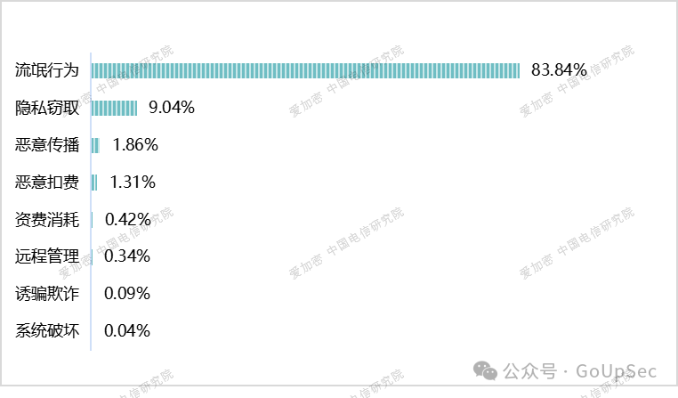
Task: Click the 恶意扣费 category label
Action: 48,183
